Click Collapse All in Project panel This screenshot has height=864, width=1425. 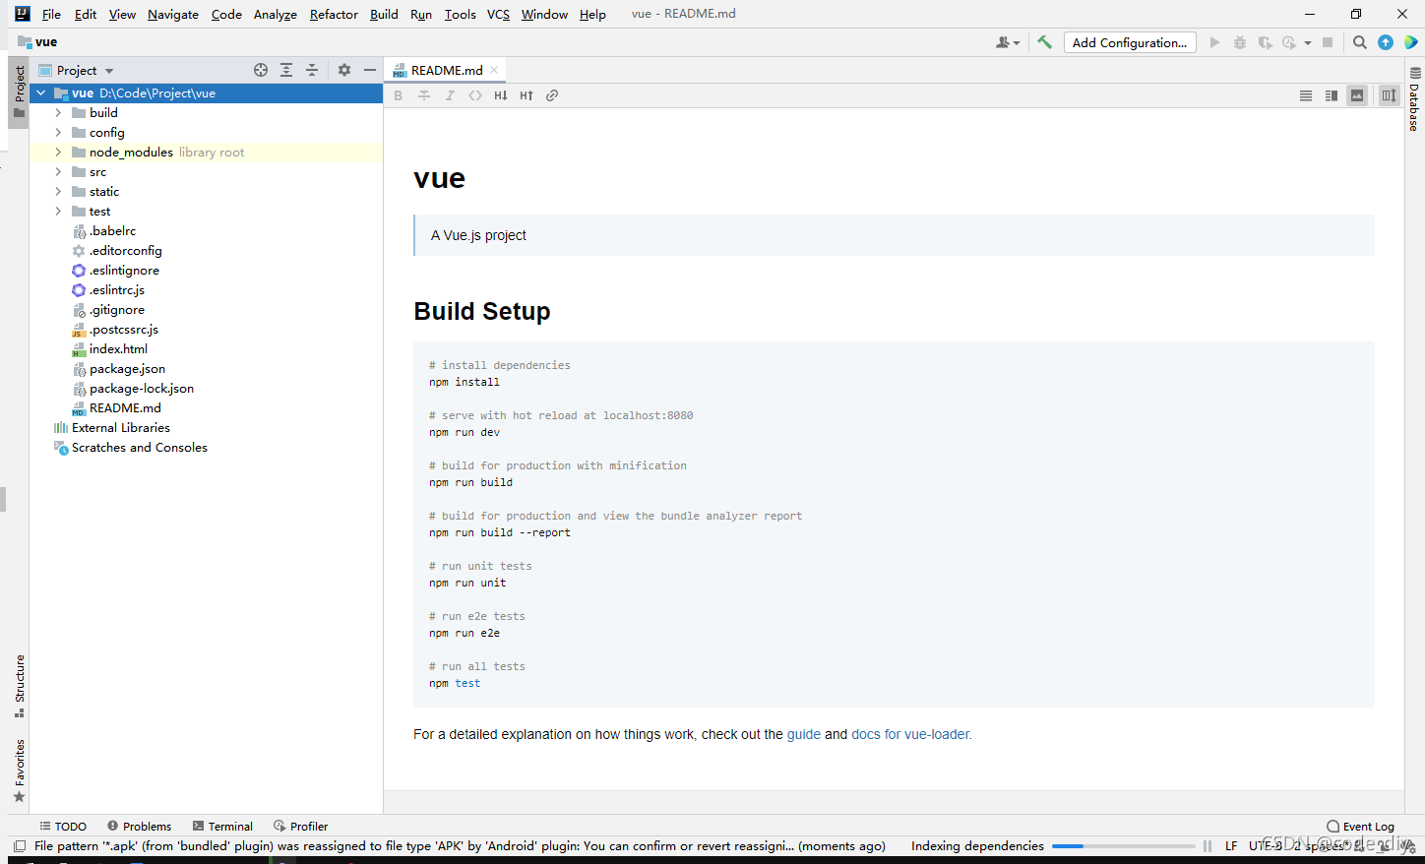tap(312, 70)
